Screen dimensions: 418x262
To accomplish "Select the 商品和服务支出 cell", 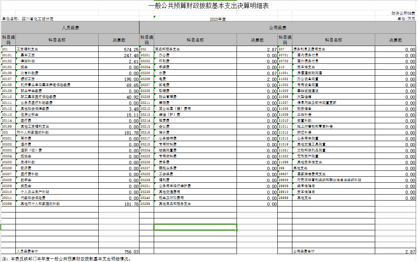I will (195, 49).
